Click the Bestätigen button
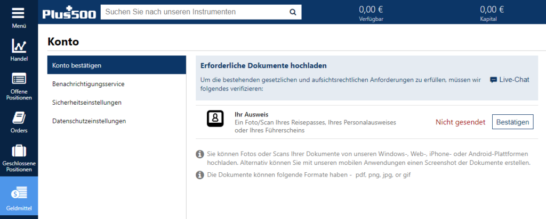Image resolution: width=546 pixels, height=219 pixels. tap(512, 122)
